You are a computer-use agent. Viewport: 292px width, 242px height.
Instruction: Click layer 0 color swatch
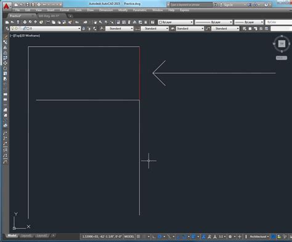[x=28, y=28]
